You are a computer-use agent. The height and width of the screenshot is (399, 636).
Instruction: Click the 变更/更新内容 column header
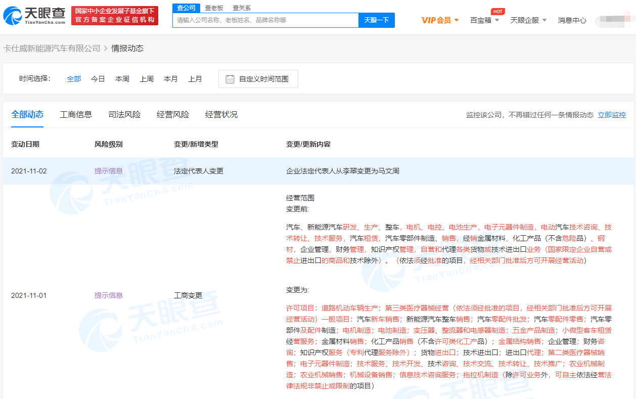(308, 144)
